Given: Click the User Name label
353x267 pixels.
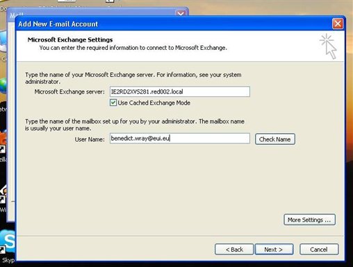Looking at the screenshot, I should tap(90, 139).
